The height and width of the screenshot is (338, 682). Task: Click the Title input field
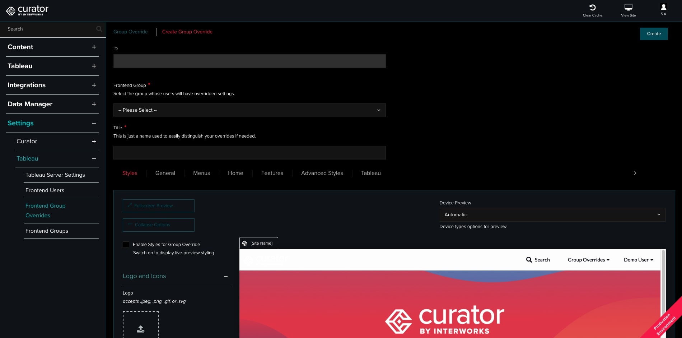(x=249, y=153)
